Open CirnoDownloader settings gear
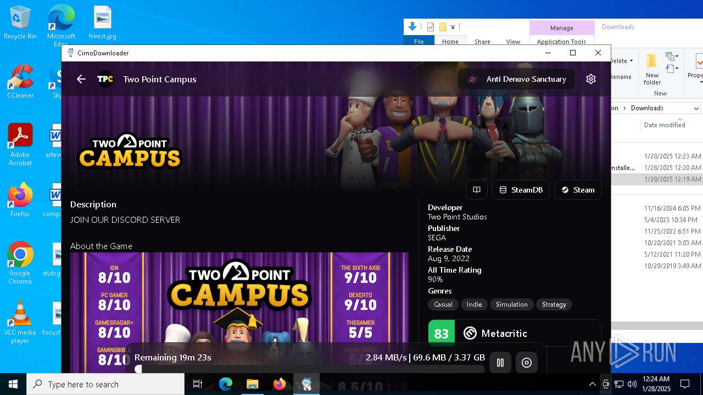This screenshot has height=395, width=703. tap(591, 79)
